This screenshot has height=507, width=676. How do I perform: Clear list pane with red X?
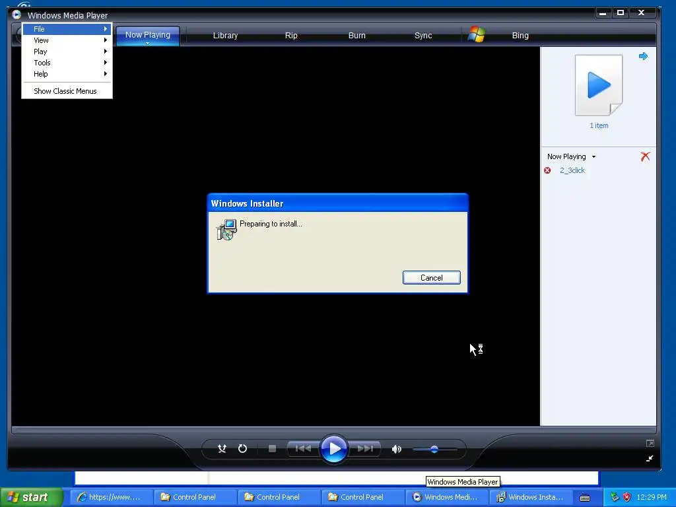tap(645, 156)
